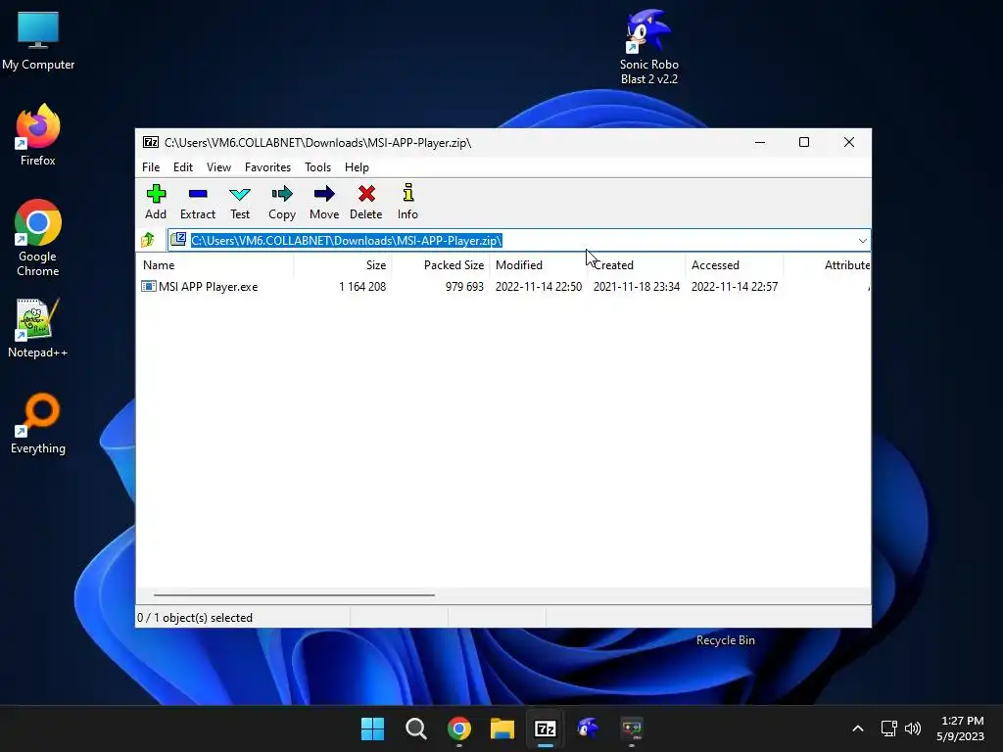Minimize the 7-Zip window
1003x752 pixels.
point(760,142)
